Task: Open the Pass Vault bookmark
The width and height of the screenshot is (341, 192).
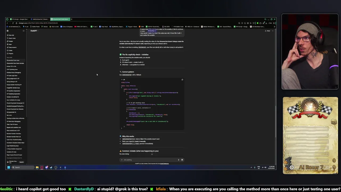Action: tap(103, 27)
